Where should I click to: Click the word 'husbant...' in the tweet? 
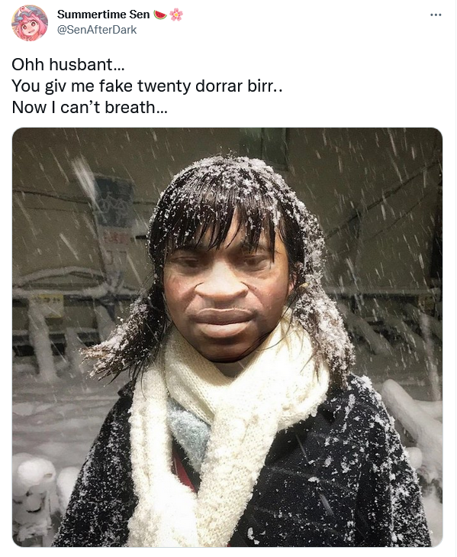(x=87, y=65)
